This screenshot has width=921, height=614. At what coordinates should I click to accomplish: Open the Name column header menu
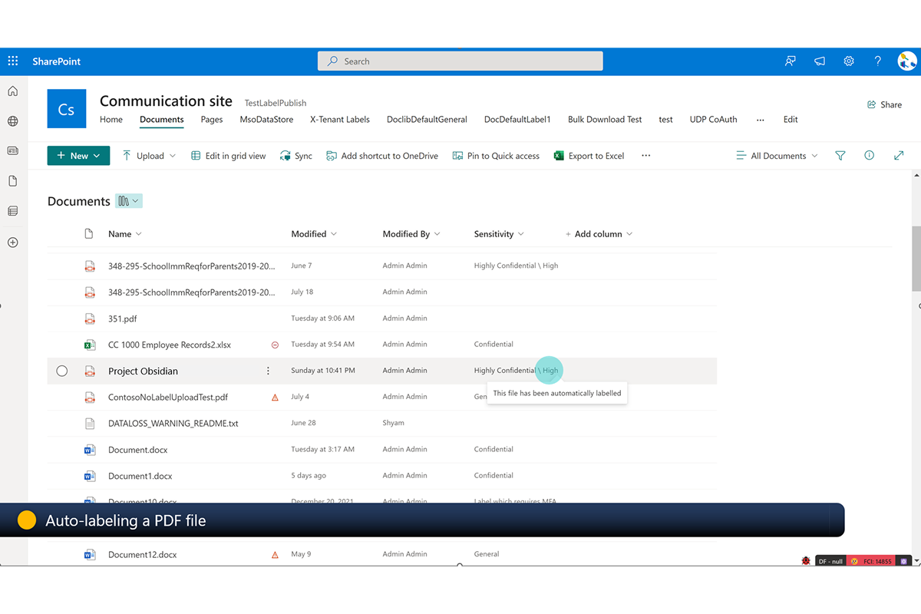[125, 234]
